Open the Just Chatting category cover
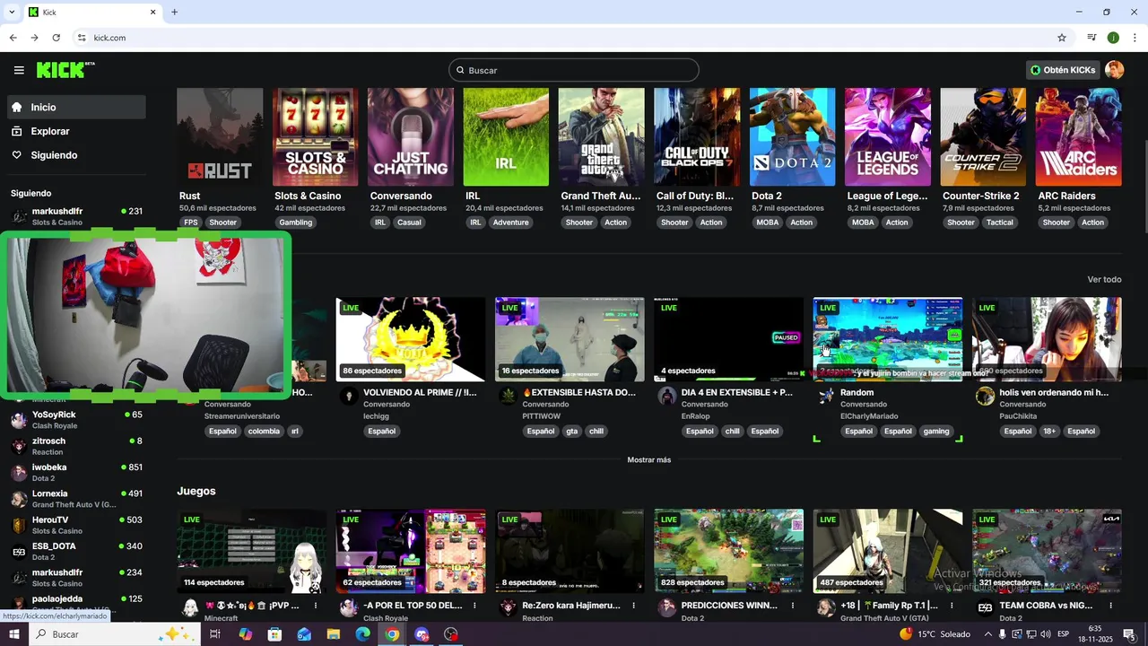This screenshot has height=646, width=1148. coord(411,136)
